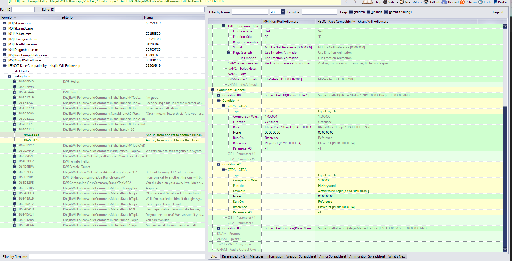This screenshot has height=261, width=512.
Task: Check the parent's siblings option
Action: (386, 12)
